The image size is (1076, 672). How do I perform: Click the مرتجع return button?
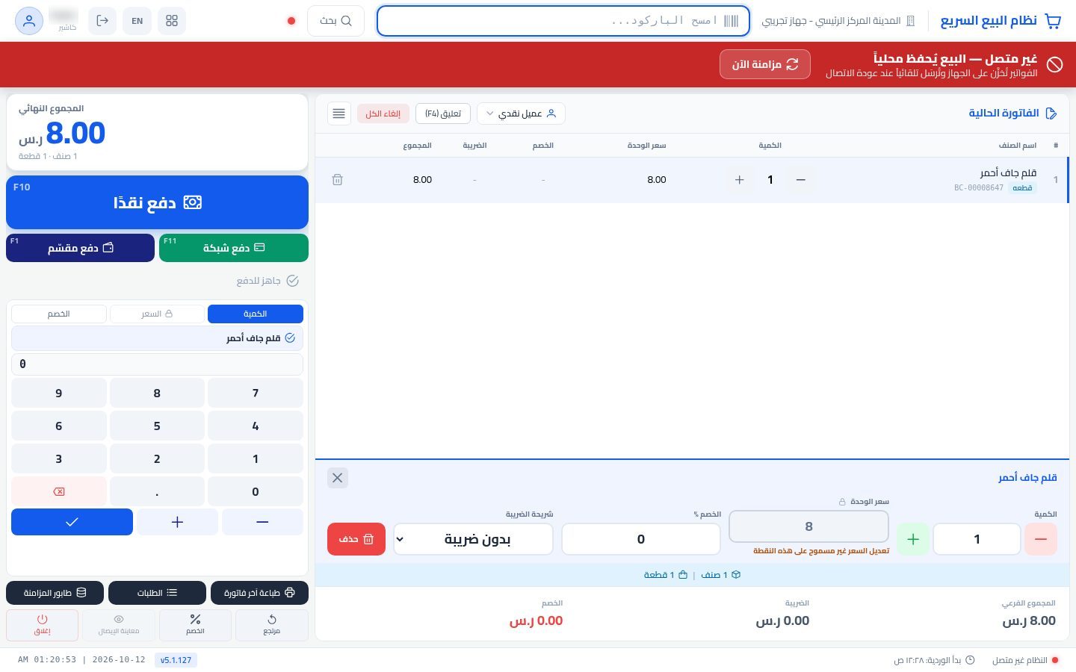[272, 625]
